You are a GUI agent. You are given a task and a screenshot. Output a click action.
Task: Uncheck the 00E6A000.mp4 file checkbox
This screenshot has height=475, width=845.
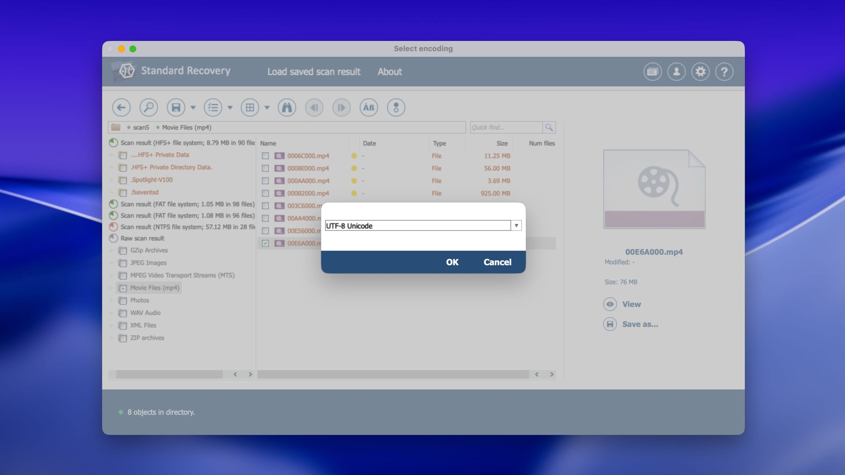[265, 243]
